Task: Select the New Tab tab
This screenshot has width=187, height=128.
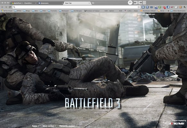Action: point(77,3)
